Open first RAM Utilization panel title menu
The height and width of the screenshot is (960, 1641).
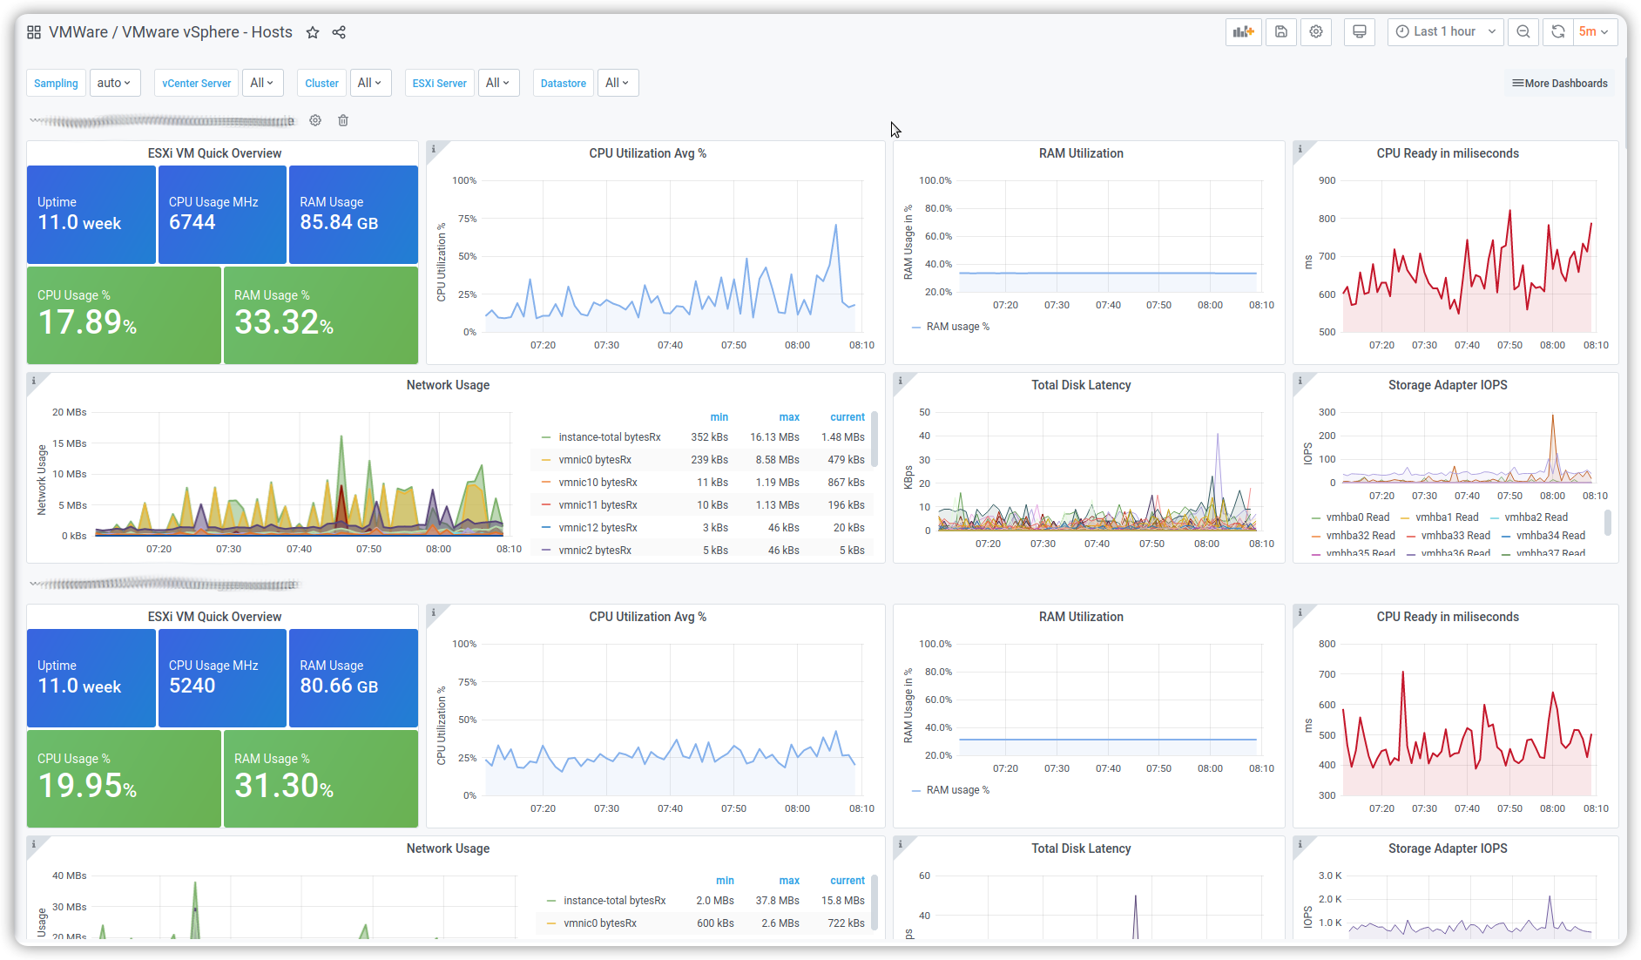(1081, 153)
